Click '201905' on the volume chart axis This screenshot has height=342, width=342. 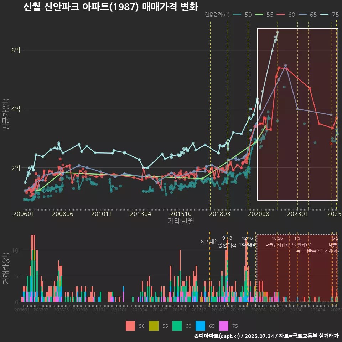(238, 310)
